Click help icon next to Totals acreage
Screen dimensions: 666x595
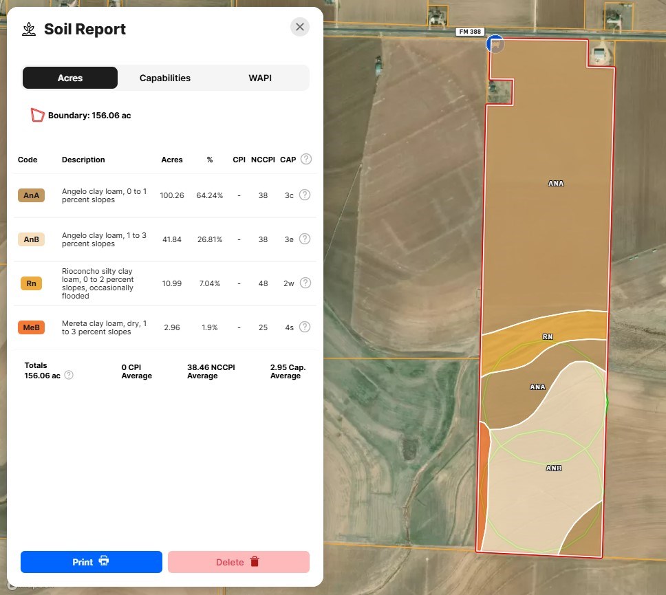(x=69, y=376)
